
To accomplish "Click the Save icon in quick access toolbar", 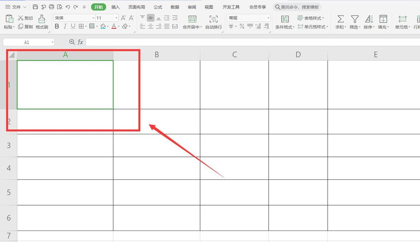I will pyautogui.click(x=35, y=7).
